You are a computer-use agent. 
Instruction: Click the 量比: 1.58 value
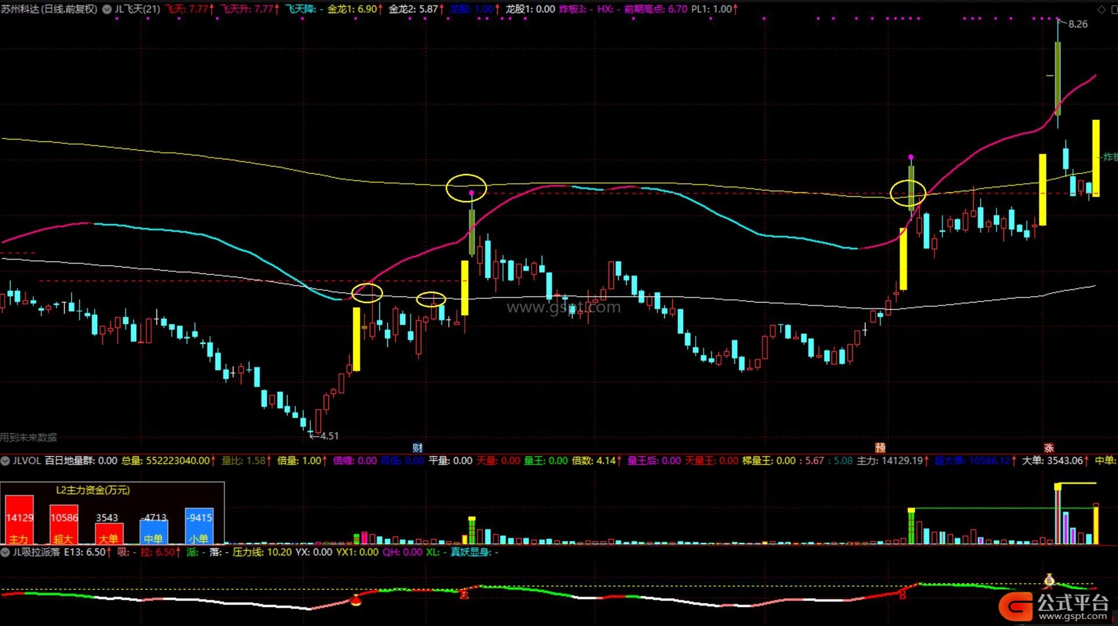tap(246, 461)
